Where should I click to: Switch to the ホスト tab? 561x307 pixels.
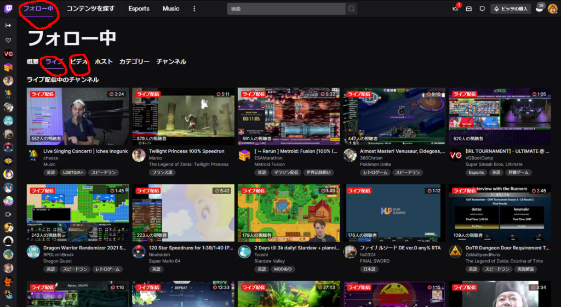104,61
